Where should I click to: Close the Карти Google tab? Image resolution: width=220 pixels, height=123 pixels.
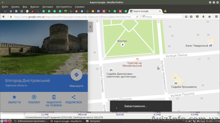pyautogui.click(x=160, y=11)
